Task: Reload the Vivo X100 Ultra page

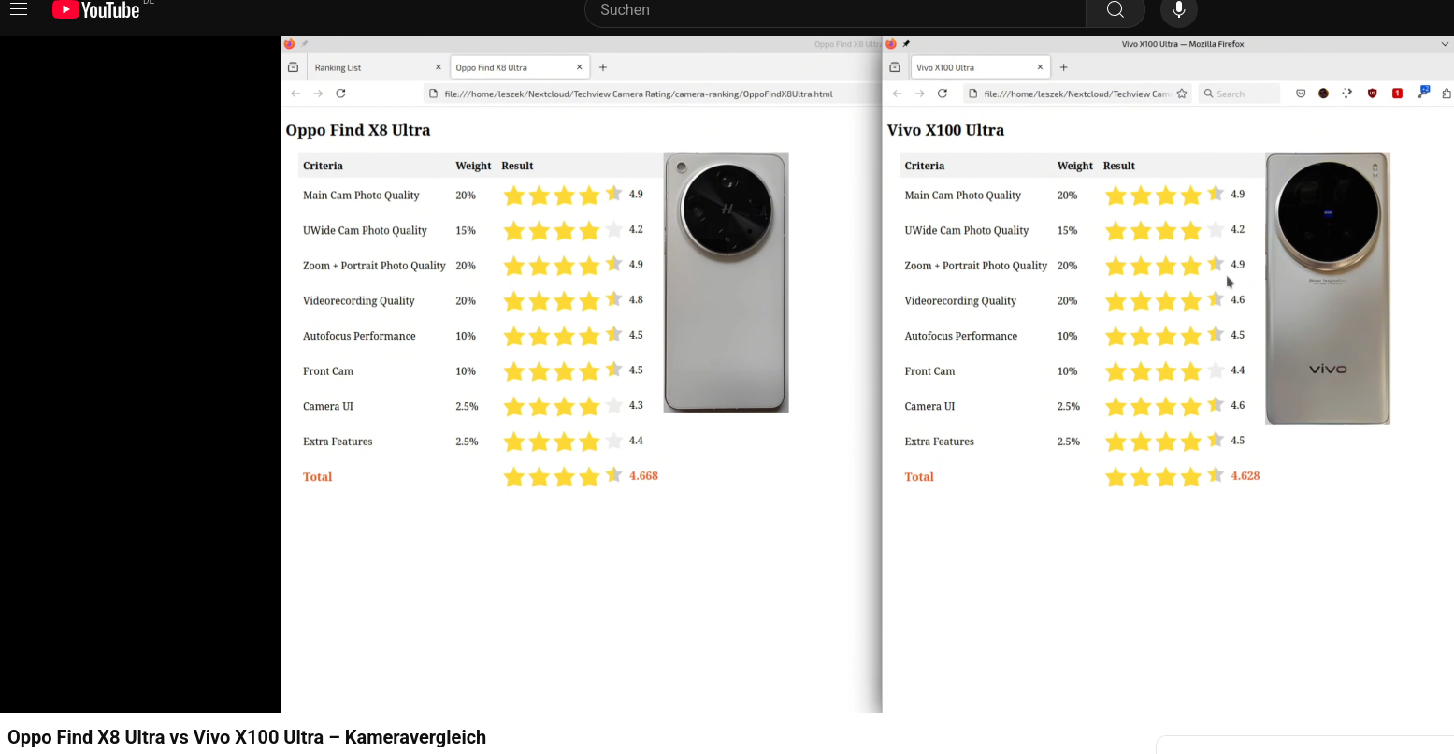Action: (943, 94)
